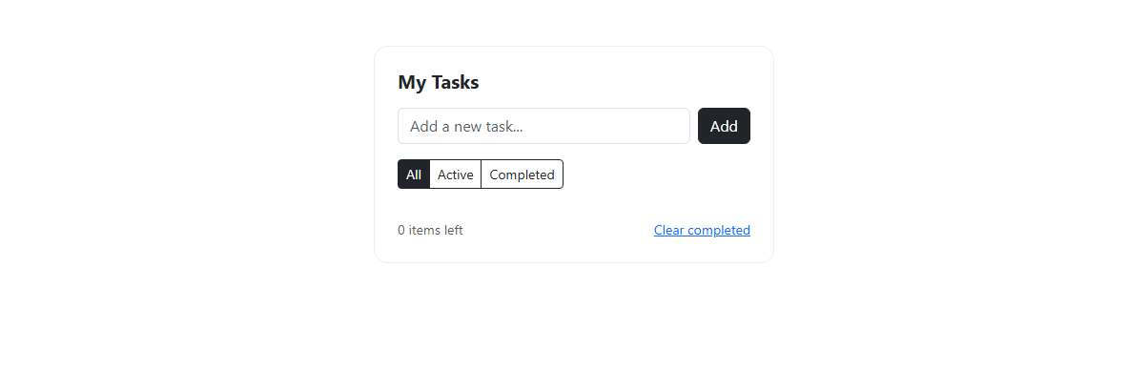Click the My Tasks heading
This screenshot has width=1148, height=370.
[x=439, y=82]
